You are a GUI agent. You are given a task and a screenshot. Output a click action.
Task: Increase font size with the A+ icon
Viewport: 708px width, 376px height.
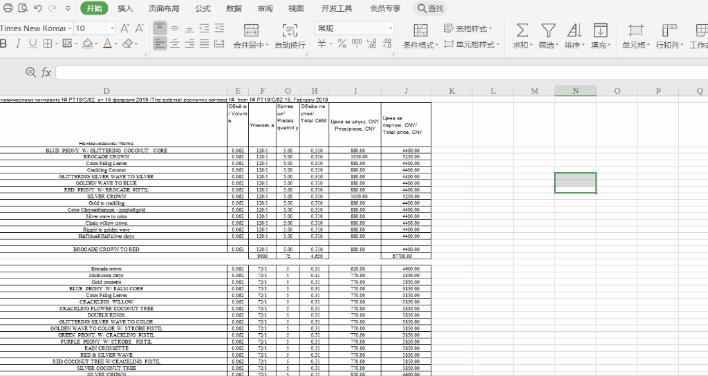pos(125,28)
